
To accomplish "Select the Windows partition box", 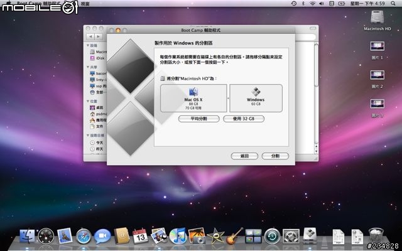I will pyautogui.click(x=256, y=98).
